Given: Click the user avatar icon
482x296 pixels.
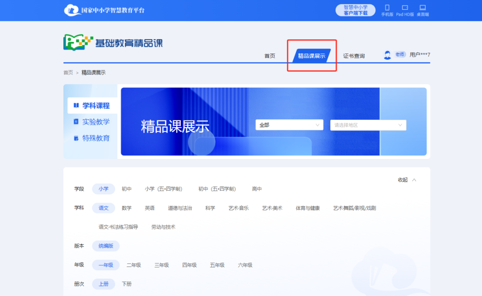Looking at the screenshot, I should click(x=387, y=54).
